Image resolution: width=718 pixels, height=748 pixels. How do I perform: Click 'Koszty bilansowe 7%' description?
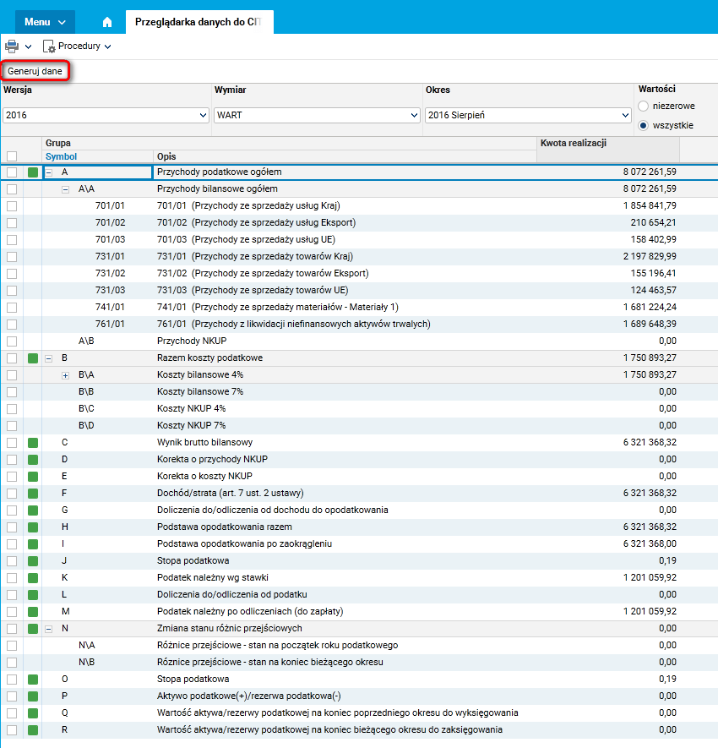pos(200,391)
